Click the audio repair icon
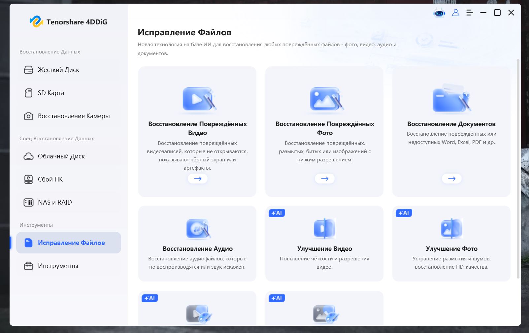 198,228
